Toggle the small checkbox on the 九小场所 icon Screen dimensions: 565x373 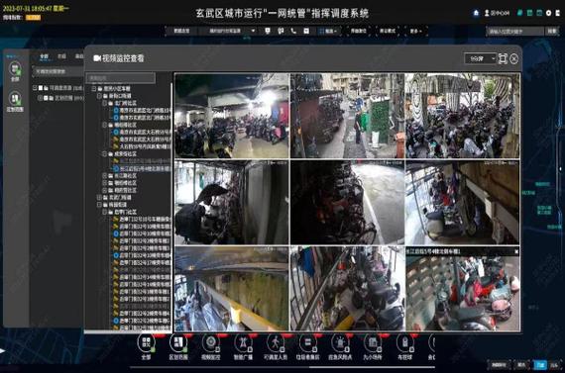click(x=380, y=349)
